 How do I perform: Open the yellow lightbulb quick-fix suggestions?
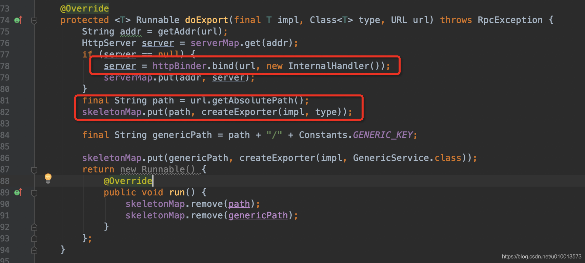point(48,178)
